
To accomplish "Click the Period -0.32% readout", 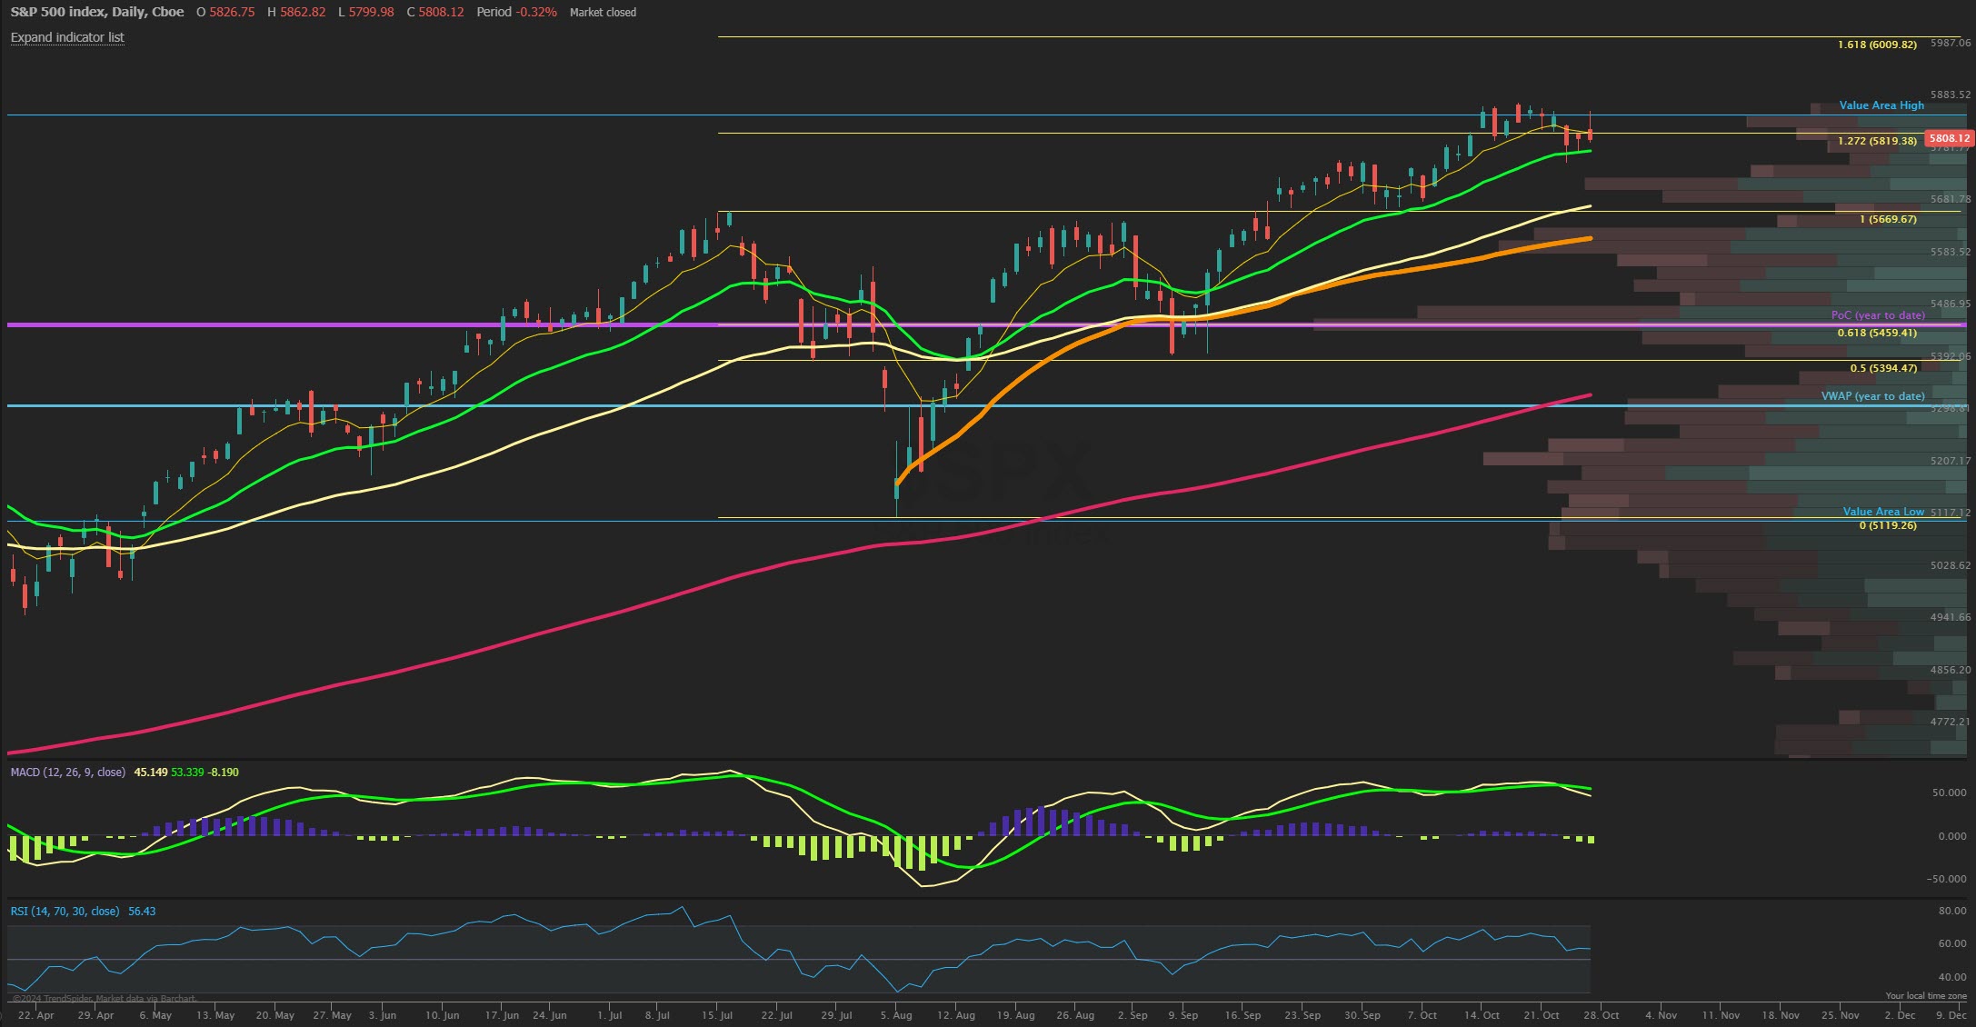I will (x=516, y=12).
